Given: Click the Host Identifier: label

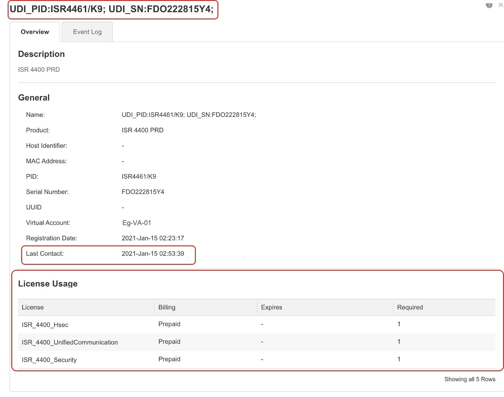Looking at the screenshot, I should click(46, 146).
